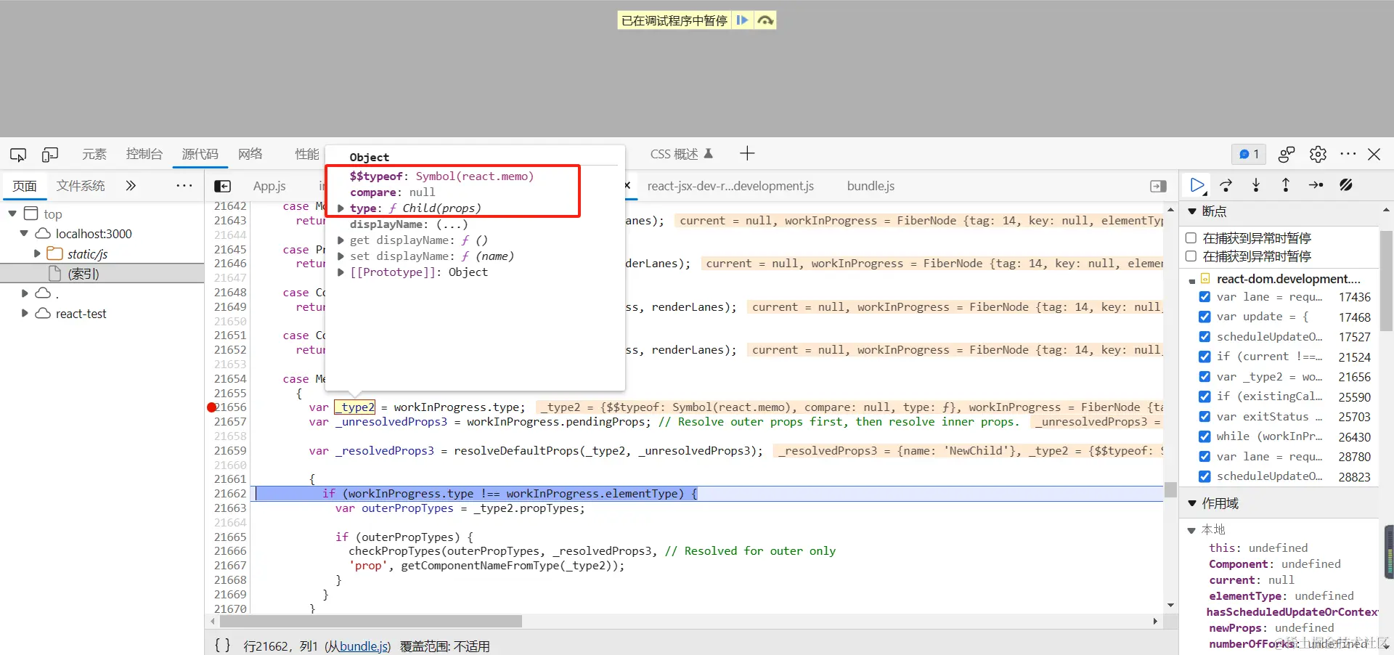Click step out of function icon
1394x655 pixels.
click(1286, 186)
